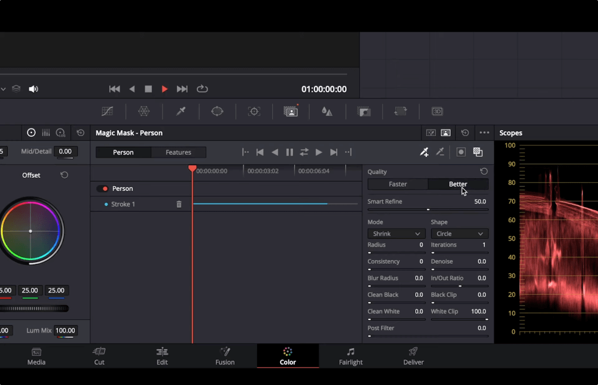Open the Tracker palette icon
The image size is (598, 385).
tap(254, 111)
